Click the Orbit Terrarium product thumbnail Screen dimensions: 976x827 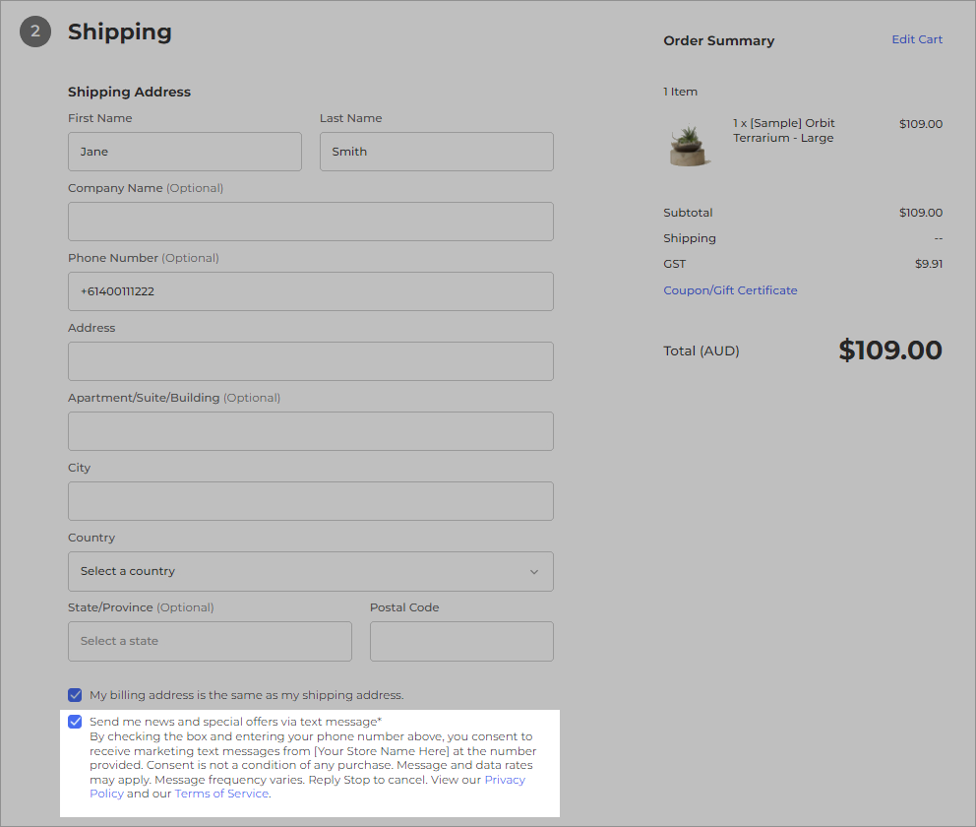[x=689, y=145]
